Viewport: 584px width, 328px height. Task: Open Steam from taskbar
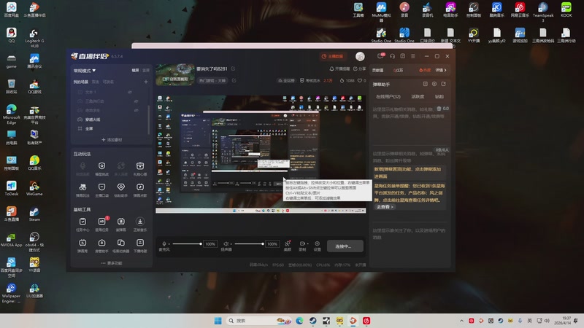(313, 321)
